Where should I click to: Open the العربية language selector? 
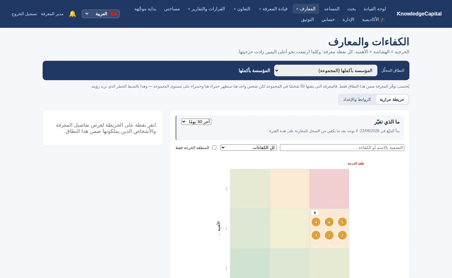point(101,14)
